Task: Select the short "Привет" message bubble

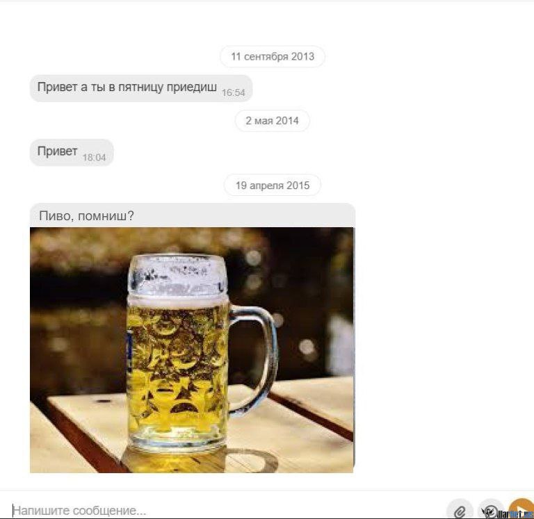Action: [x=58, y=152]
